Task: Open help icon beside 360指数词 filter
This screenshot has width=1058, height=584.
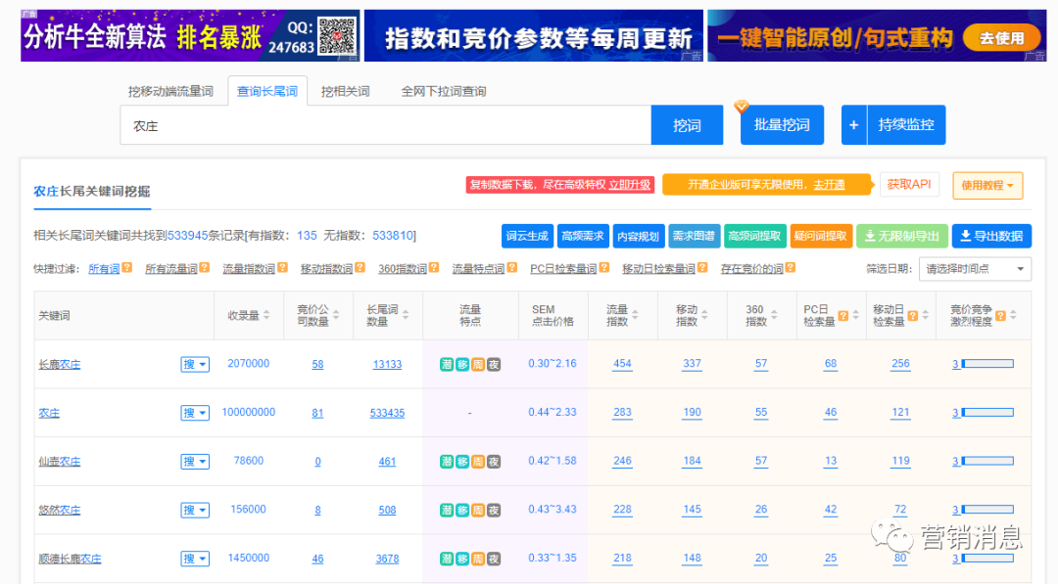Action: (x=434, y=267)
